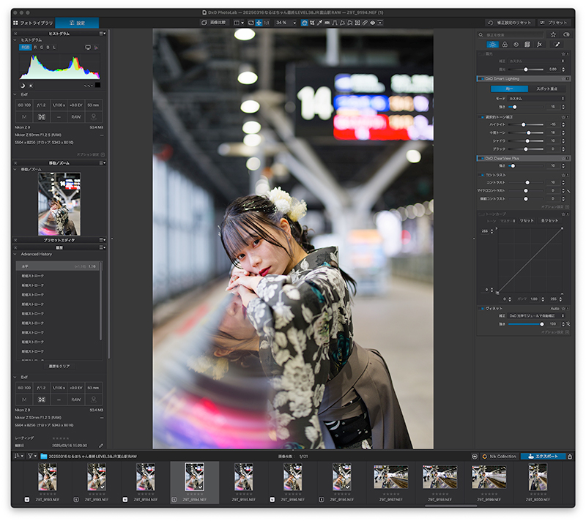Click the 履歴をクリア clear history button
The width and height of the screenshot is (586, 521).
(x=59, y=366)
